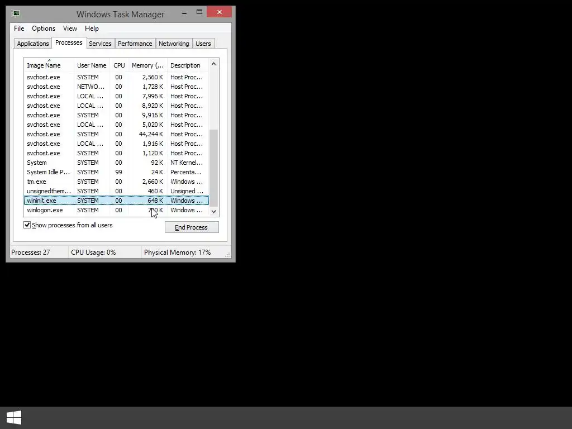The height and width of the screenshot is (429, 572).
Task: Select svchost.exe using 44,244 K memory
Action: pyautogui.click(x=116, y=134)
